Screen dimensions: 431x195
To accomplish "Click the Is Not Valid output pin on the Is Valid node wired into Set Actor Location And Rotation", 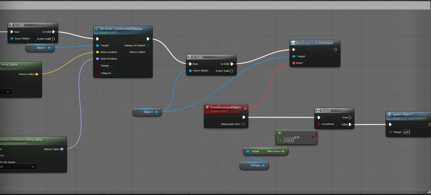I will click(x=54, y=39).
